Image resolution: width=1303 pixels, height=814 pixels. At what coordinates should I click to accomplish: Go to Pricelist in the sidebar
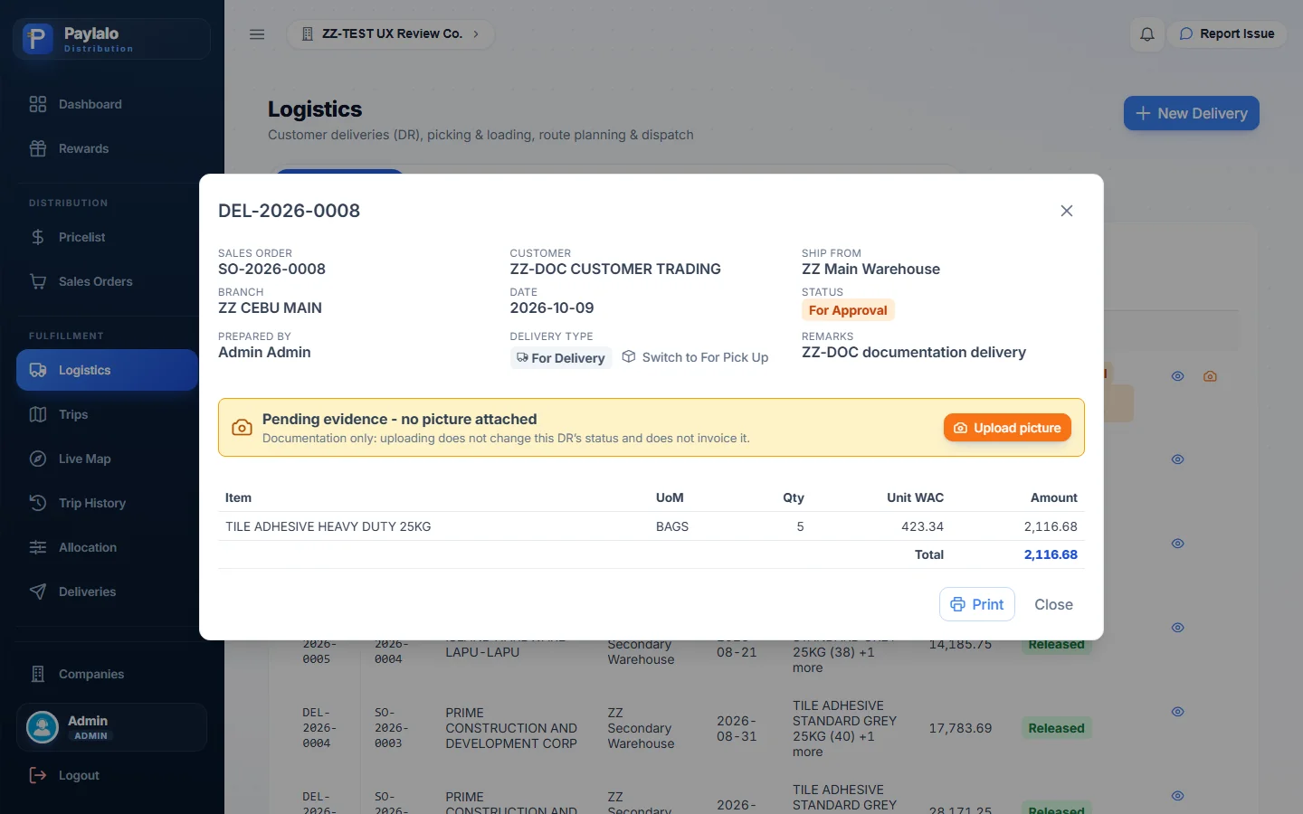point(107,237)
